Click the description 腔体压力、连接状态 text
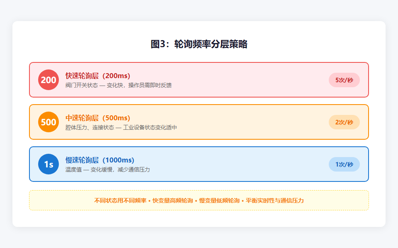 [x=90, y=127]
